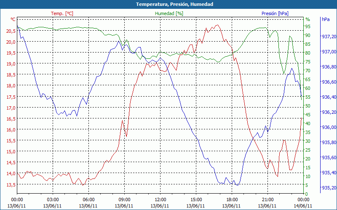Click the 15:00 time axis label
This screenshot has height=210, width=337.
(x=196, y=199)
